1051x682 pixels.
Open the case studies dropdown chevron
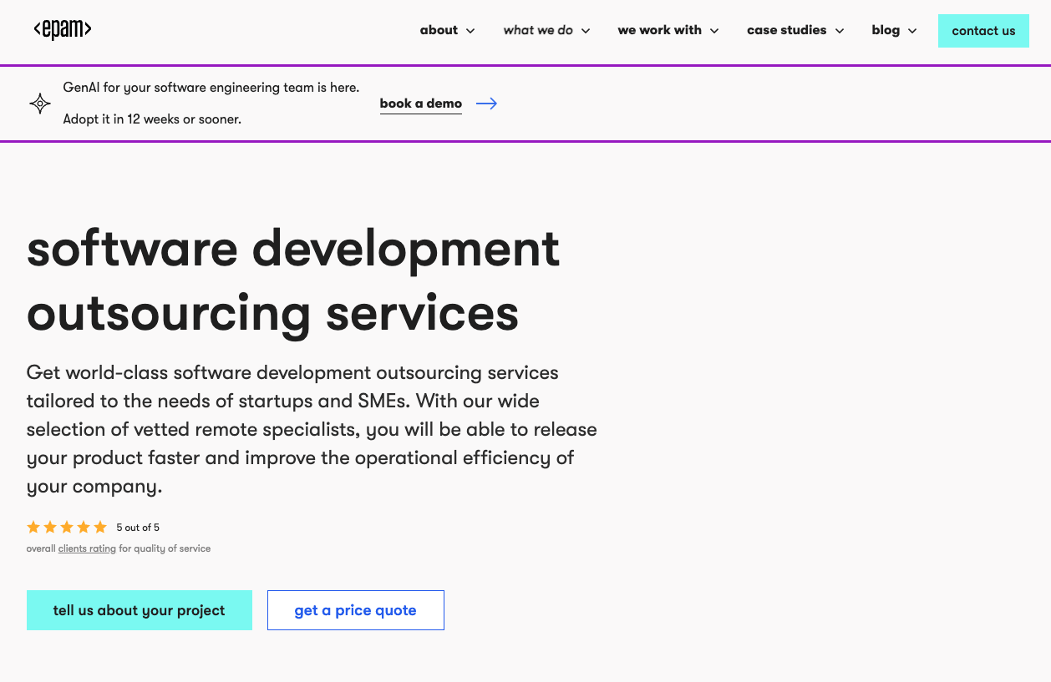(x=839, y=30)
